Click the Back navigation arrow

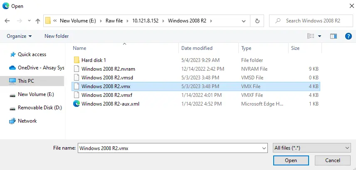pyautogui.click(x=7, y=21)
